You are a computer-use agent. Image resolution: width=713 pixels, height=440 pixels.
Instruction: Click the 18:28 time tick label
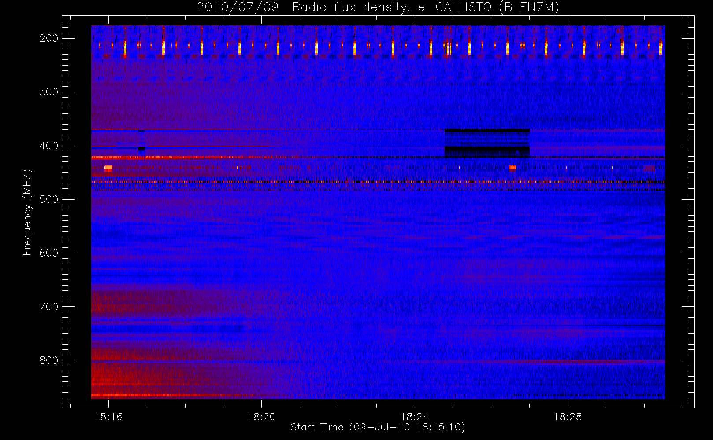568,417
